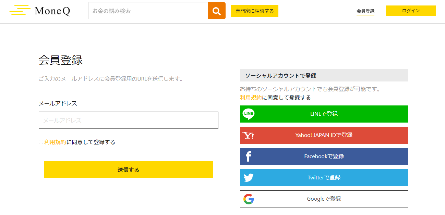445x215 pixels.
Task: Open 利用規約 link beside the checkbox
Action: click(x=55, y=142)
